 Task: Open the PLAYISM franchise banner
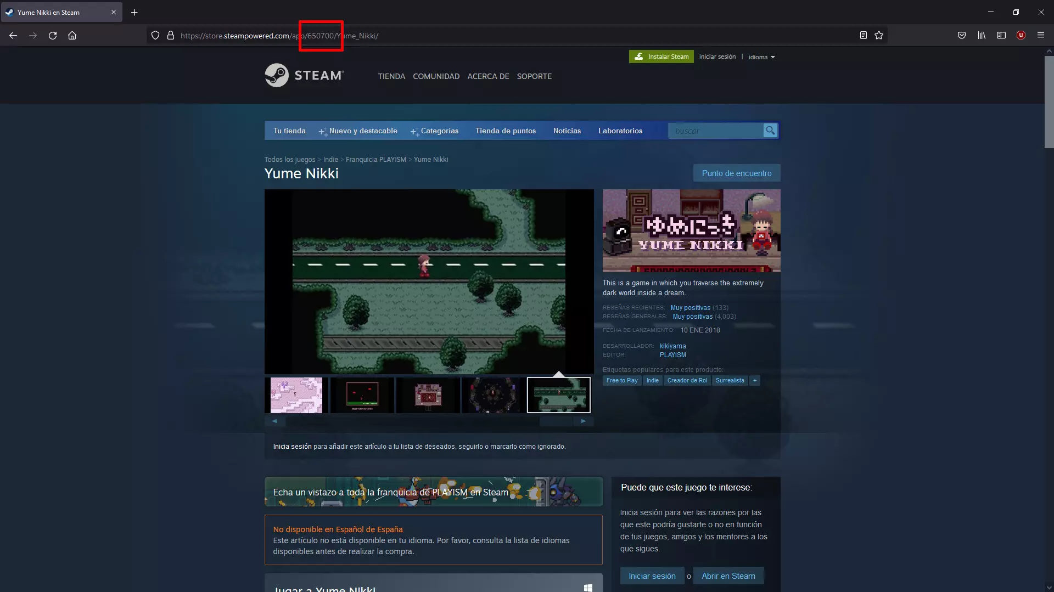click(434, 492)
